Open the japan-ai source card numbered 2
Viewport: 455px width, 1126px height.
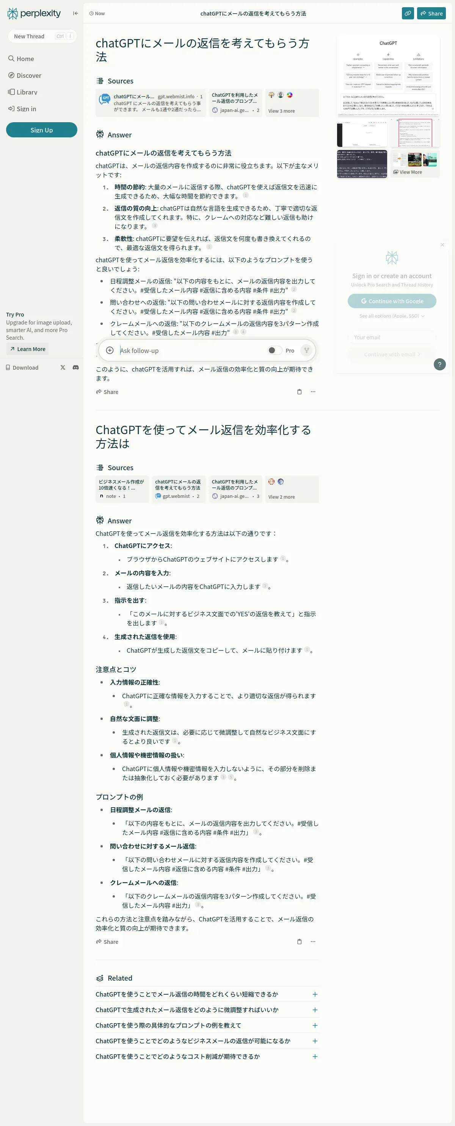(x=235, y=103)
